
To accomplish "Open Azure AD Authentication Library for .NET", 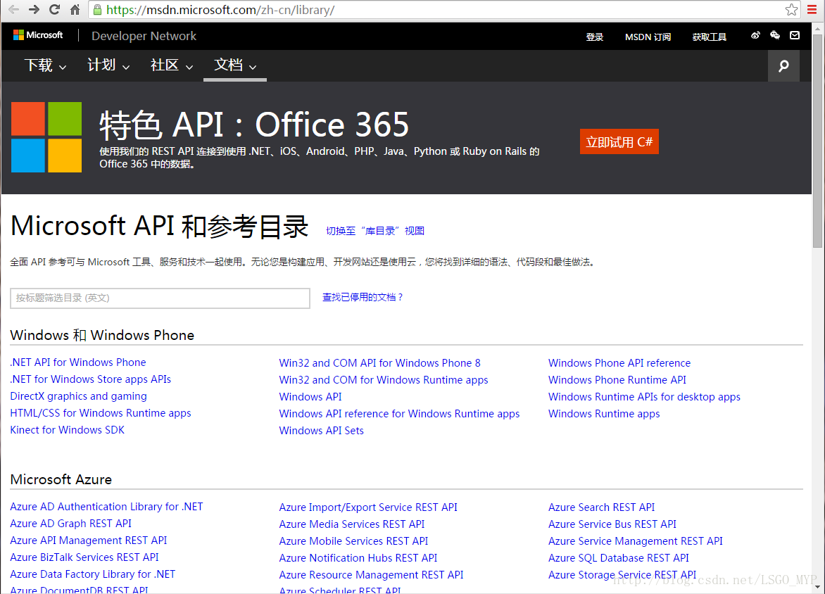I will click(106, 506).
